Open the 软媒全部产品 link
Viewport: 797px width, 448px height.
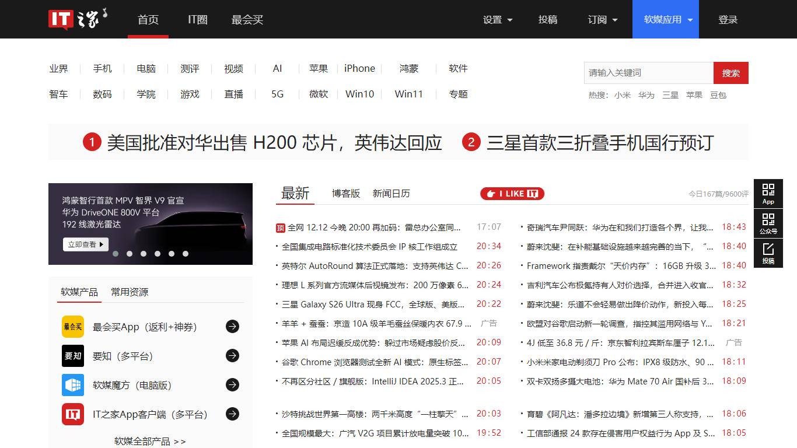point(150,441)
